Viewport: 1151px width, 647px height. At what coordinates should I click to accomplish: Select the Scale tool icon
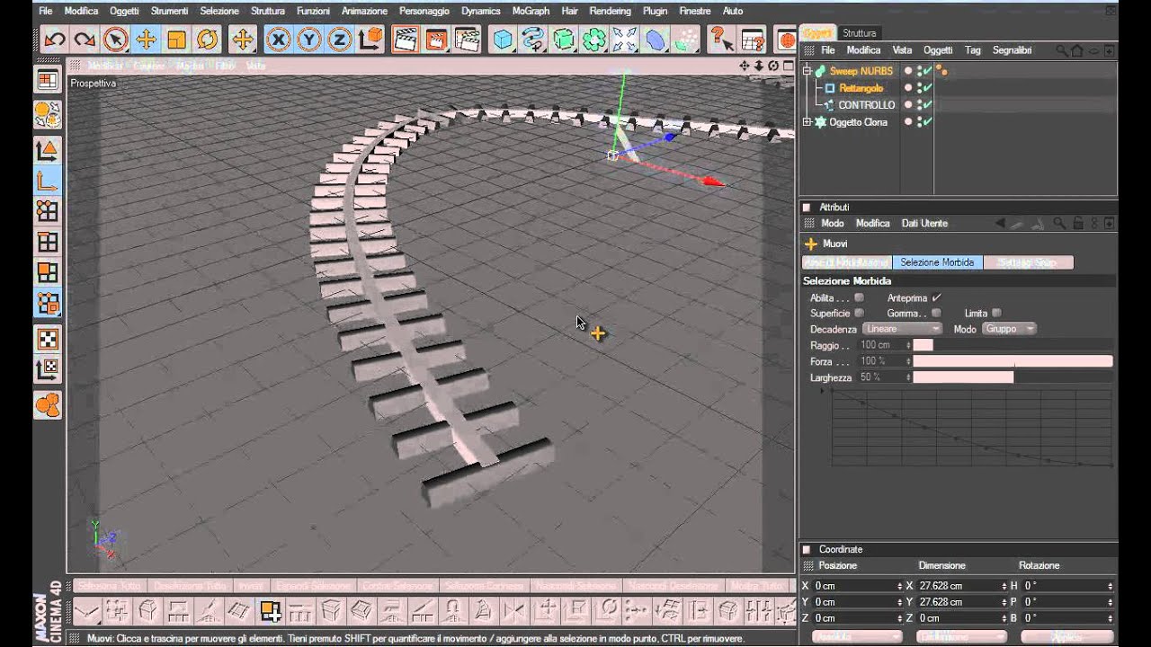pos(176,40)
